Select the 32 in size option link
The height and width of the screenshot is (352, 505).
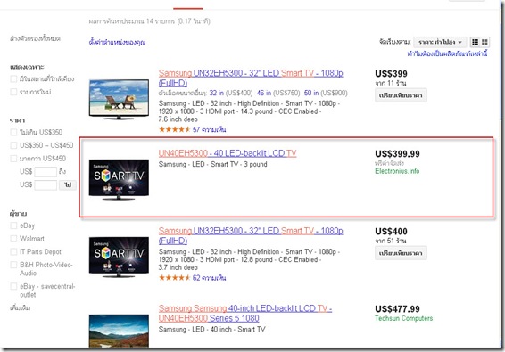click(x=217, y=94)
